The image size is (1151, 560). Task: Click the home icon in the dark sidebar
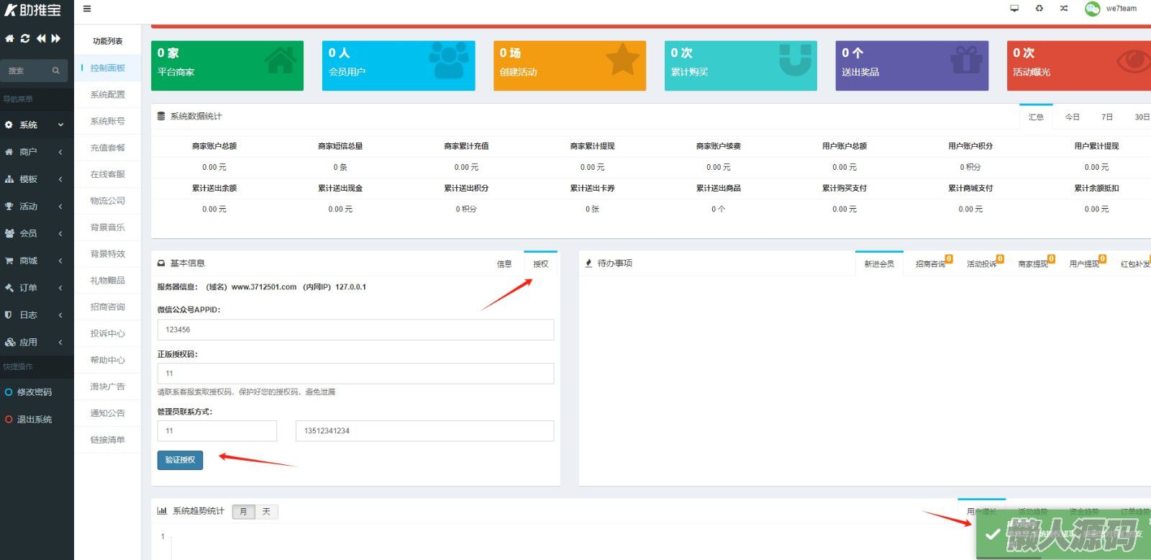(9, 38)
